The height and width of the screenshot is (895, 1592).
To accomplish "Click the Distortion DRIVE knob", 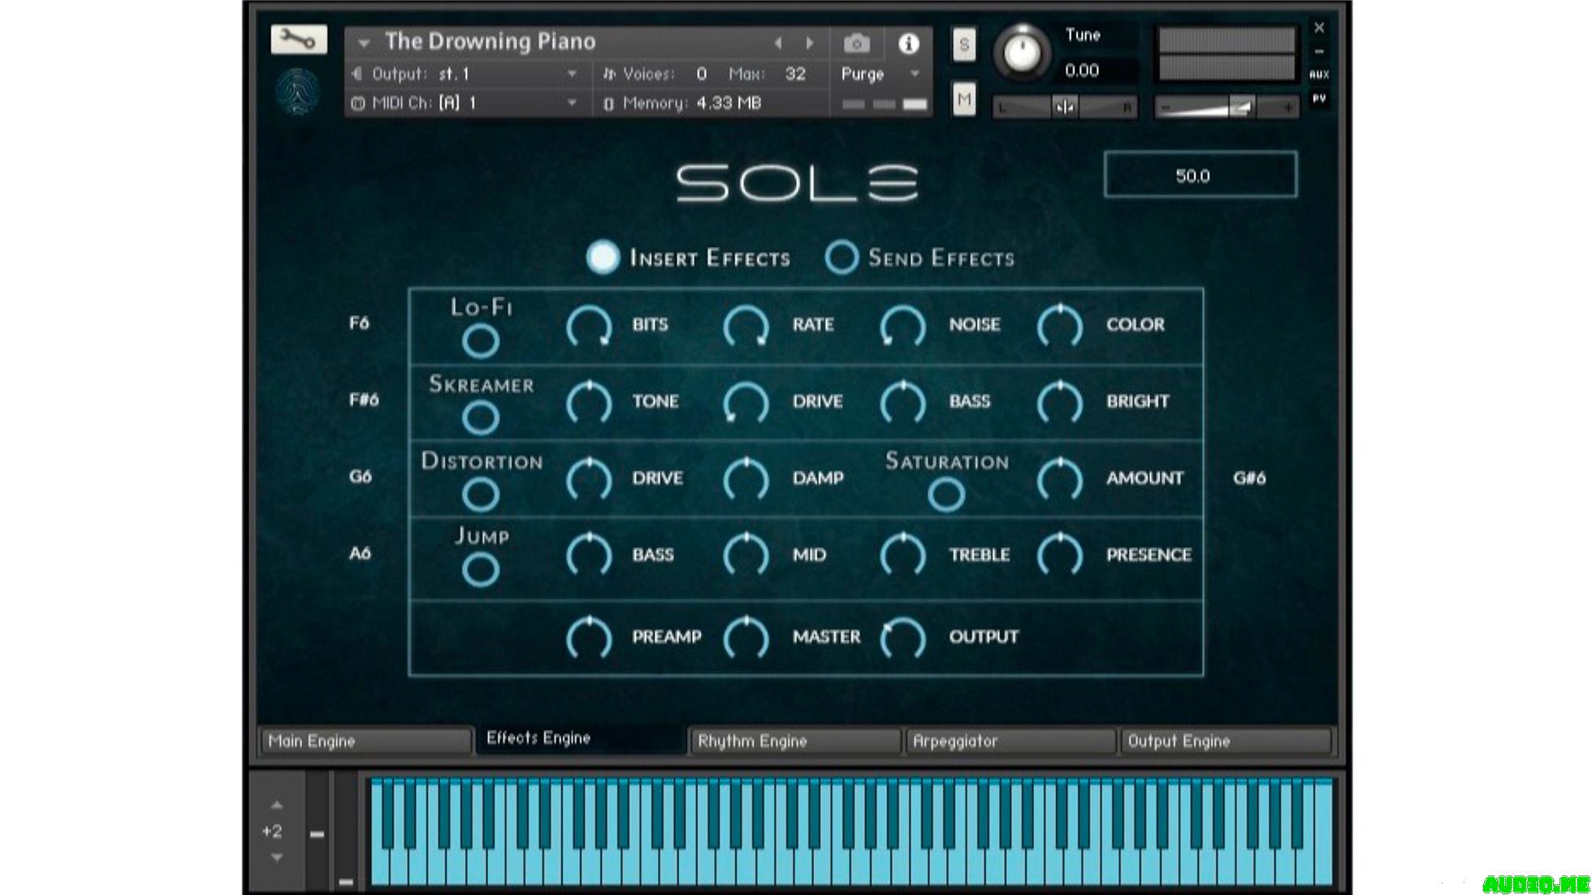I will click(x=589, y=478).
